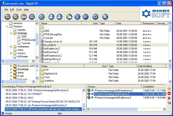The width and height of the screenshot is (173, 116).
Task: Open the Help menu
Action: tap(26, 10)
